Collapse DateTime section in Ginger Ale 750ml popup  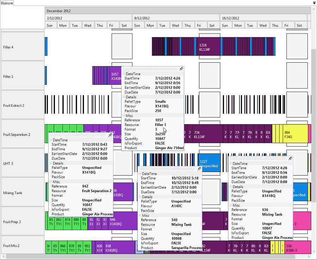tap(124, 74)
